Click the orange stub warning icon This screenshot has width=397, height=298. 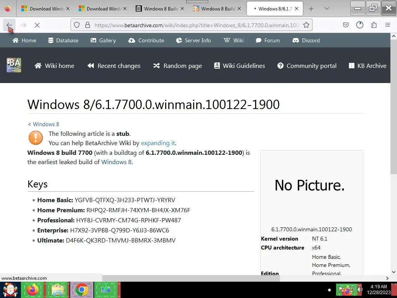click(x=36, y=138)
